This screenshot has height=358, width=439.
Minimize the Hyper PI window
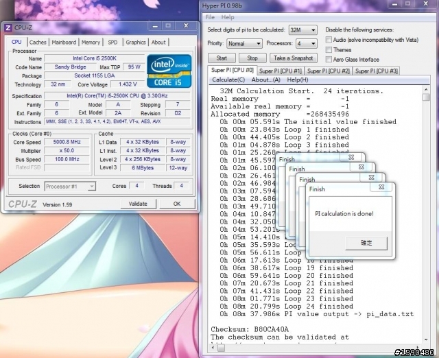(394, 4)
